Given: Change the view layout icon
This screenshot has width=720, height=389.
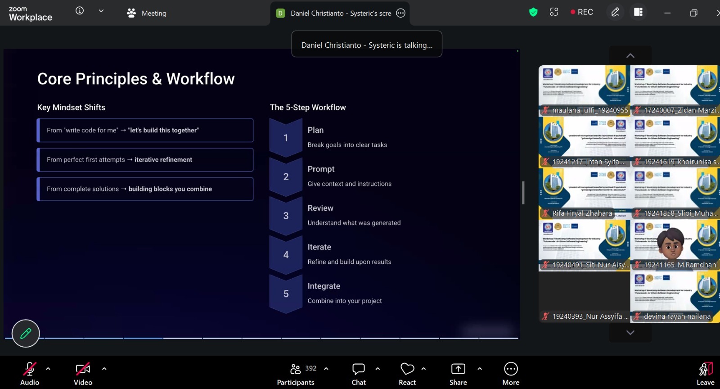Looking at the screenshot, I should [638, 12].
